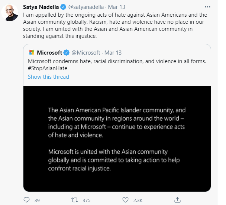This screenshot has height=205, width=226.
Task: Open the share tweet icon
Action: (178, 200)
